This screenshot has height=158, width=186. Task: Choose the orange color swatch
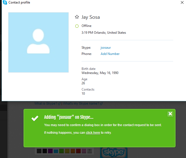tap(73, 151)
